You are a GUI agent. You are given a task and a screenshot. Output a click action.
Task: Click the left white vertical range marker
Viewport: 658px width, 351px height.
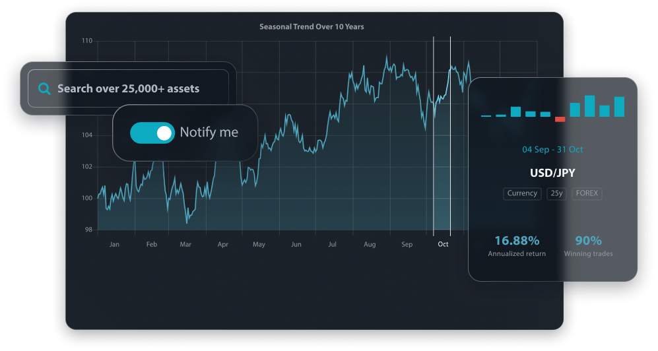click(x=434, y=132)
